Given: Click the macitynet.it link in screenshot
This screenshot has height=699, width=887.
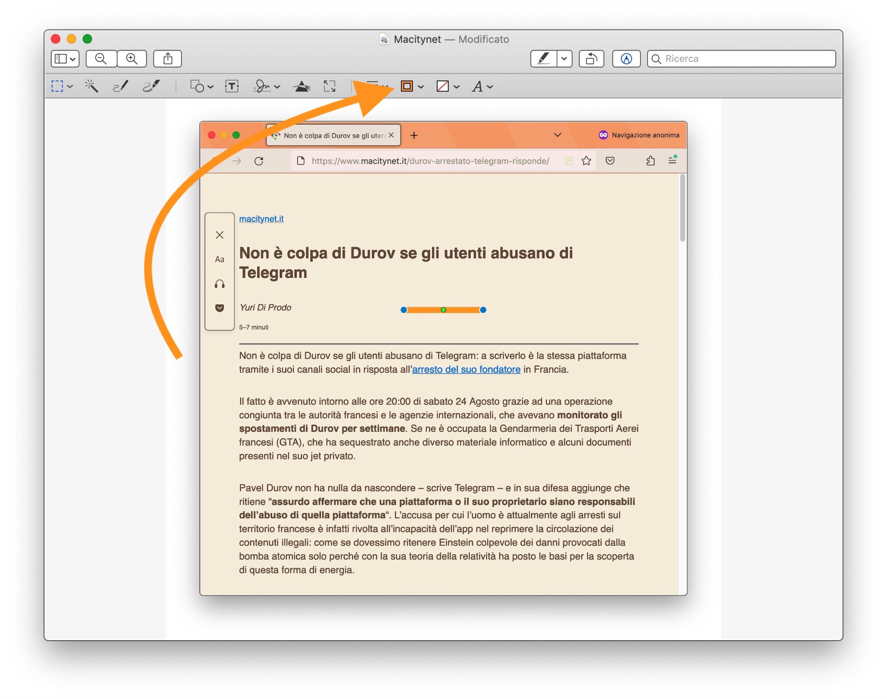Looking at the screenshot, I should point(261,219).
